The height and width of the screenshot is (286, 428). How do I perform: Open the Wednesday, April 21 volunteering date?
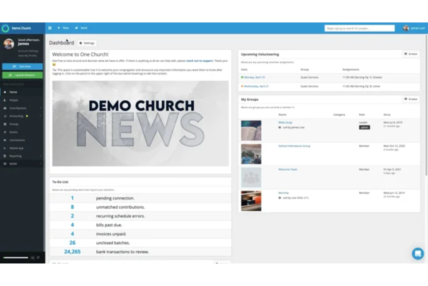click(256, 86)
